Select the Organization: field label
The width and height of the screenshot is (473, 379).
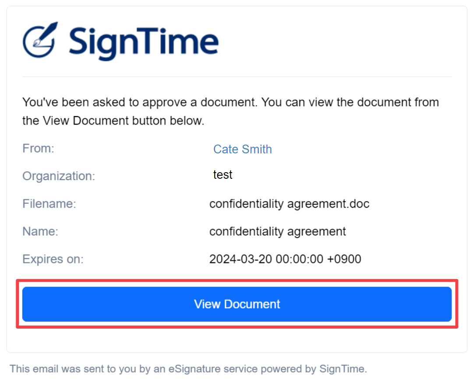tap(59, 176)
